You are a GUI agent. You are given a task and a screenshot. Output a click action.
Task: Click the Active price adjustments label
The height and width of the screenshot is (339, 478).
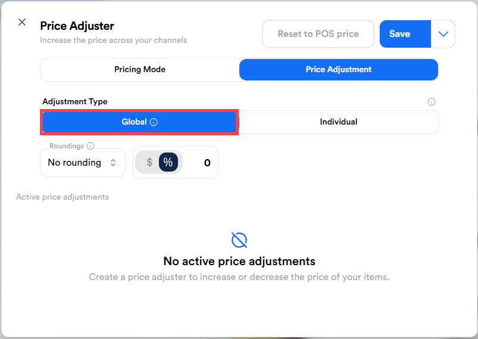click(63, 197)
